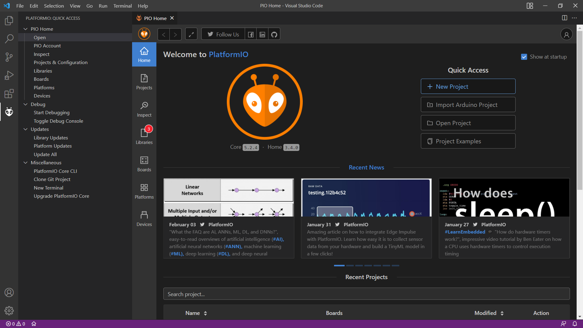Open the #LearnEmbedded hashtag link
The width and height of the screenshot is (583, 328).
click(x=465, y=232)
